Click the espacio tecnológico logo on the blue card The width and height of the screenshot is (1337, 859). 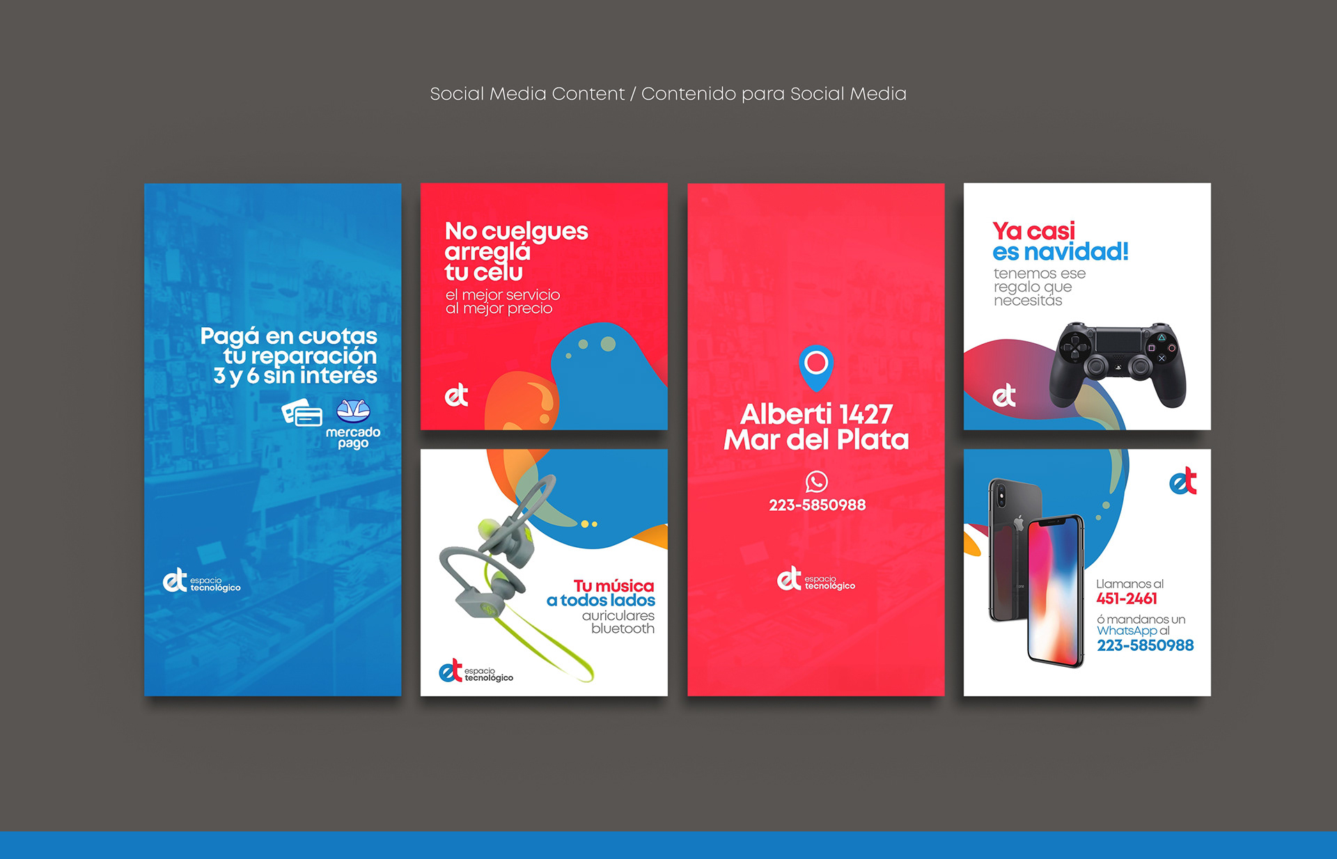[x=201, y=581]
